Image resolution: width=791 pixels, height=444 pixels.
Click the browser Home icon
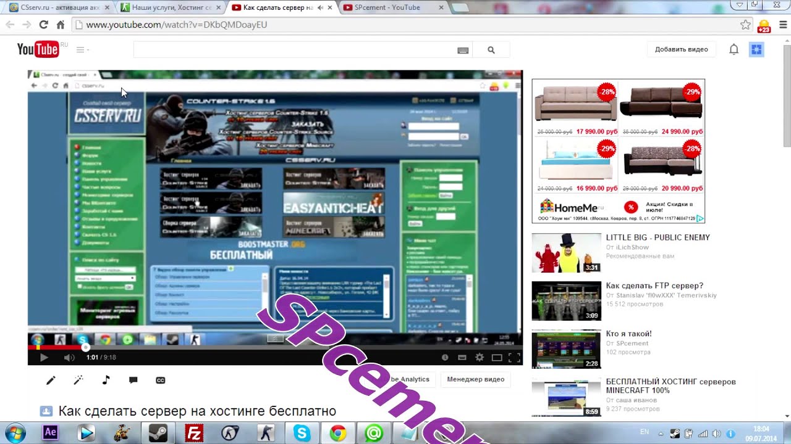[x=60, y=25]
